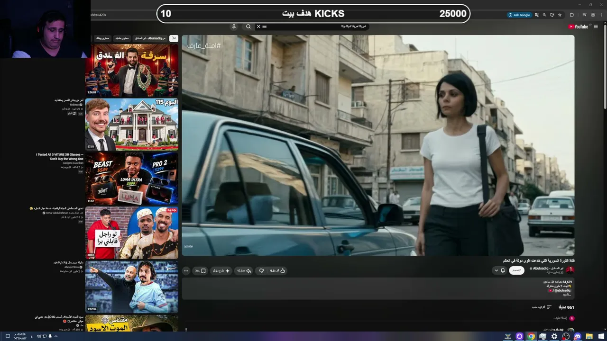
Task: Open 'I Tested All 3 VITURE XR Glasses' title
Action: (x=60, y=157)
